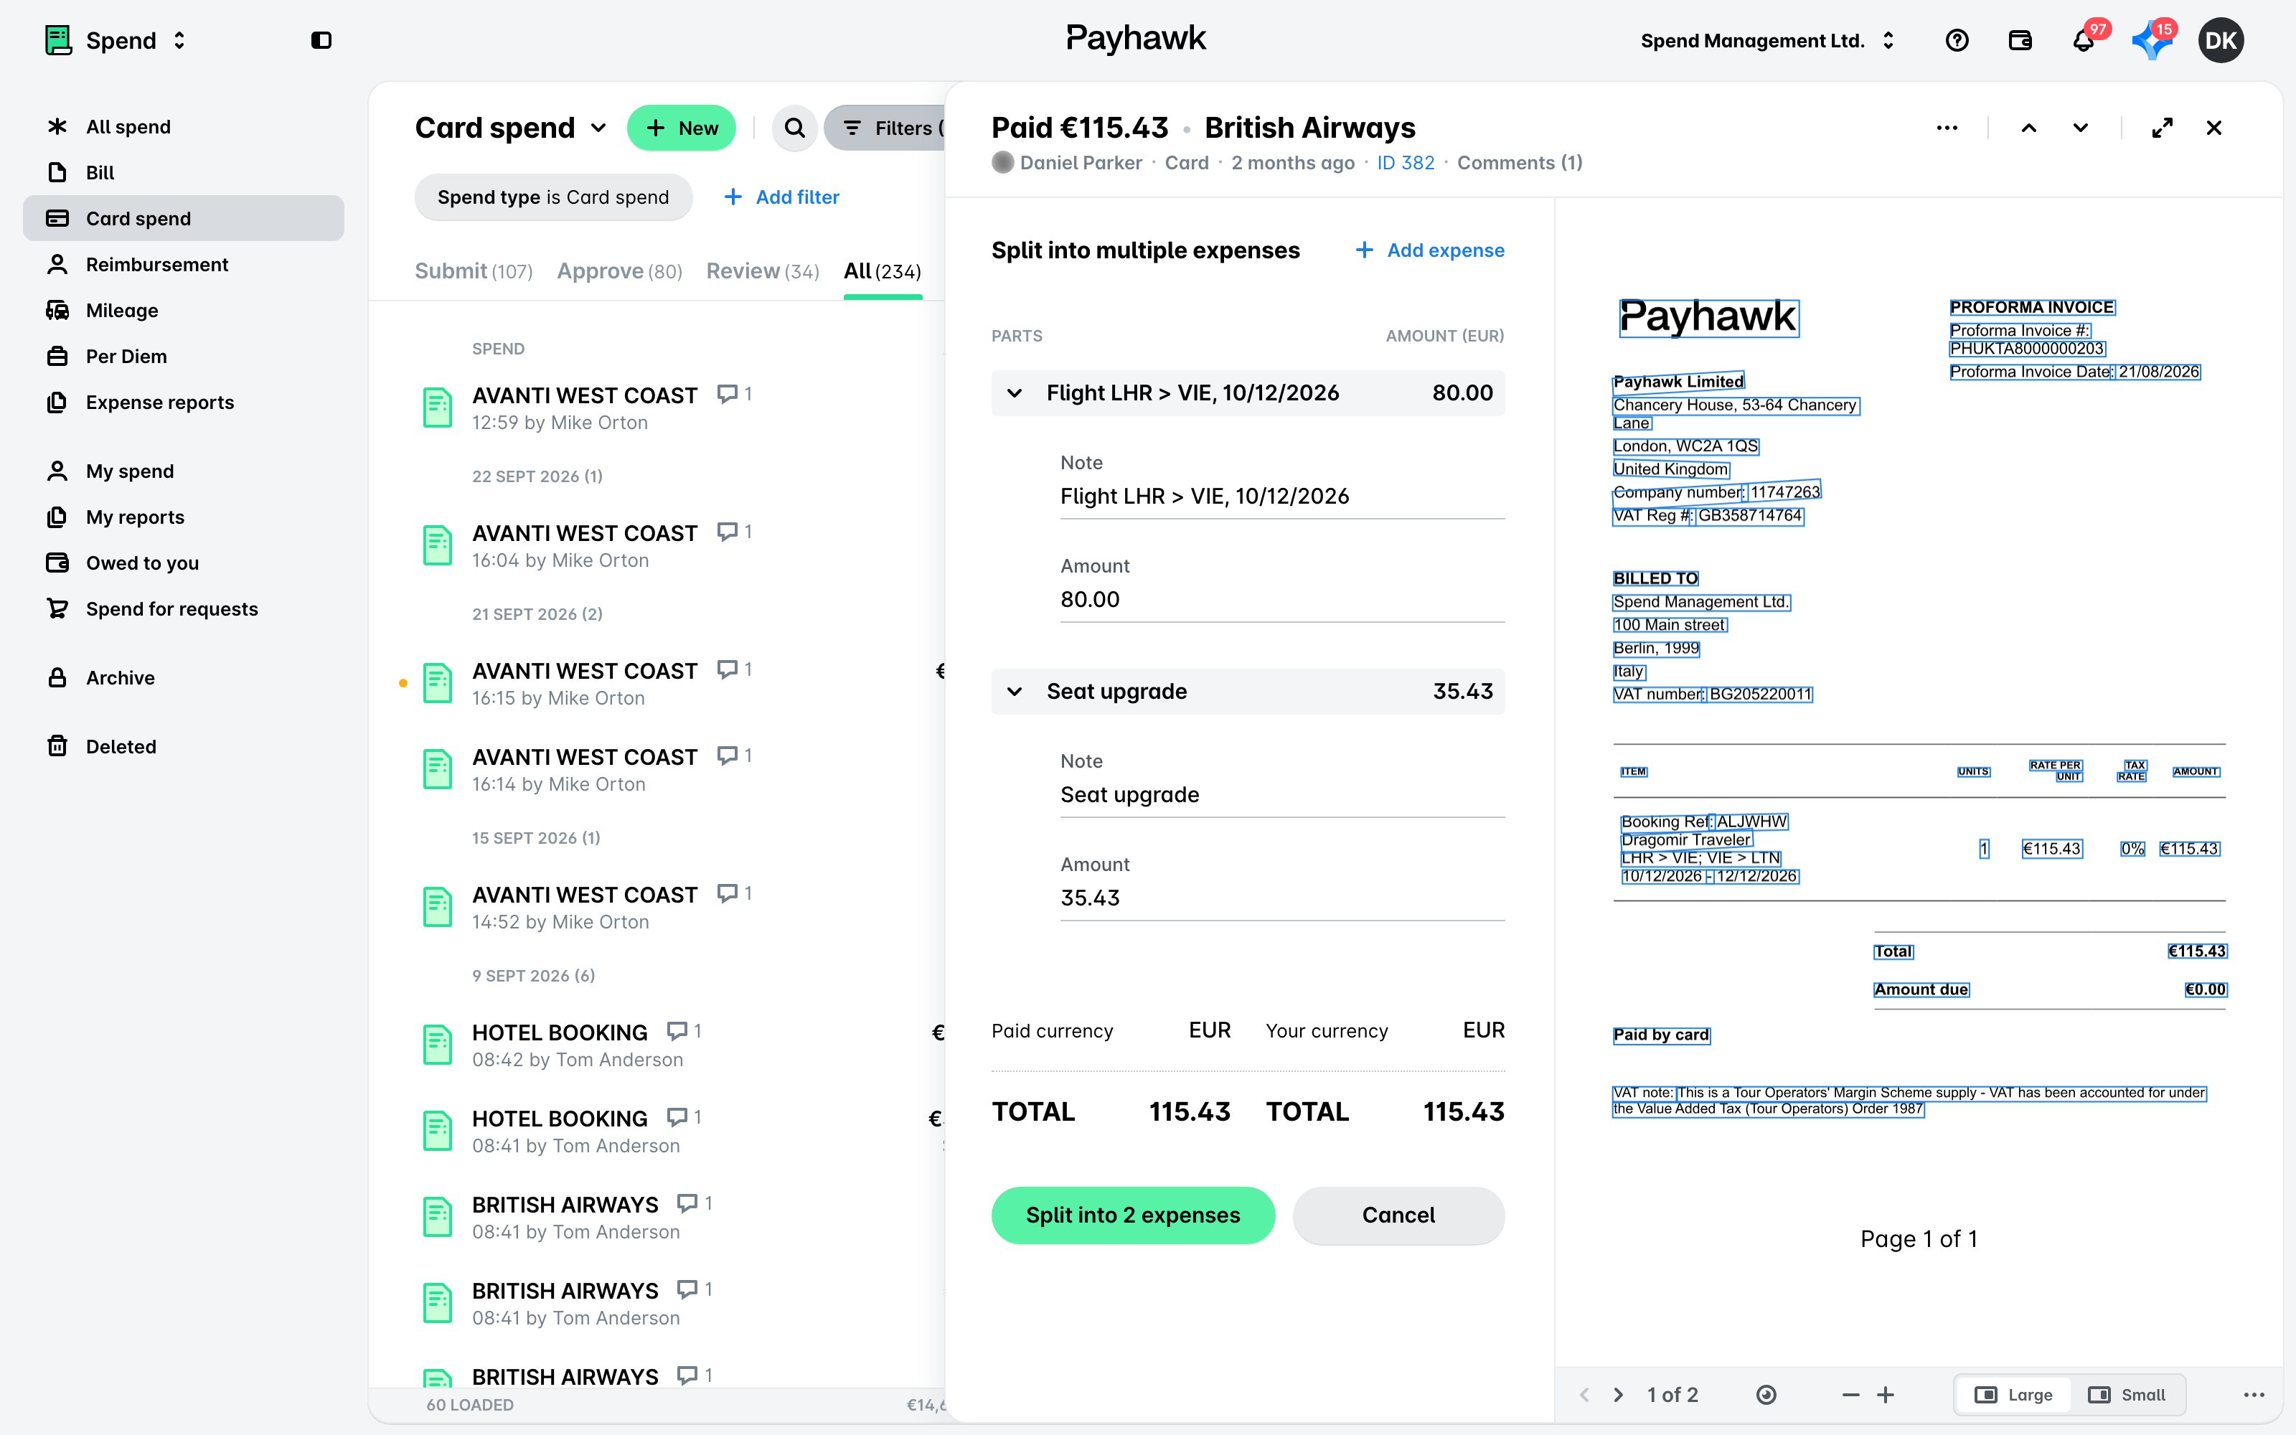Screen dimensions: 2296x1435
Task: Go to next expense with down chevron
Action: tap(2081, 128)
